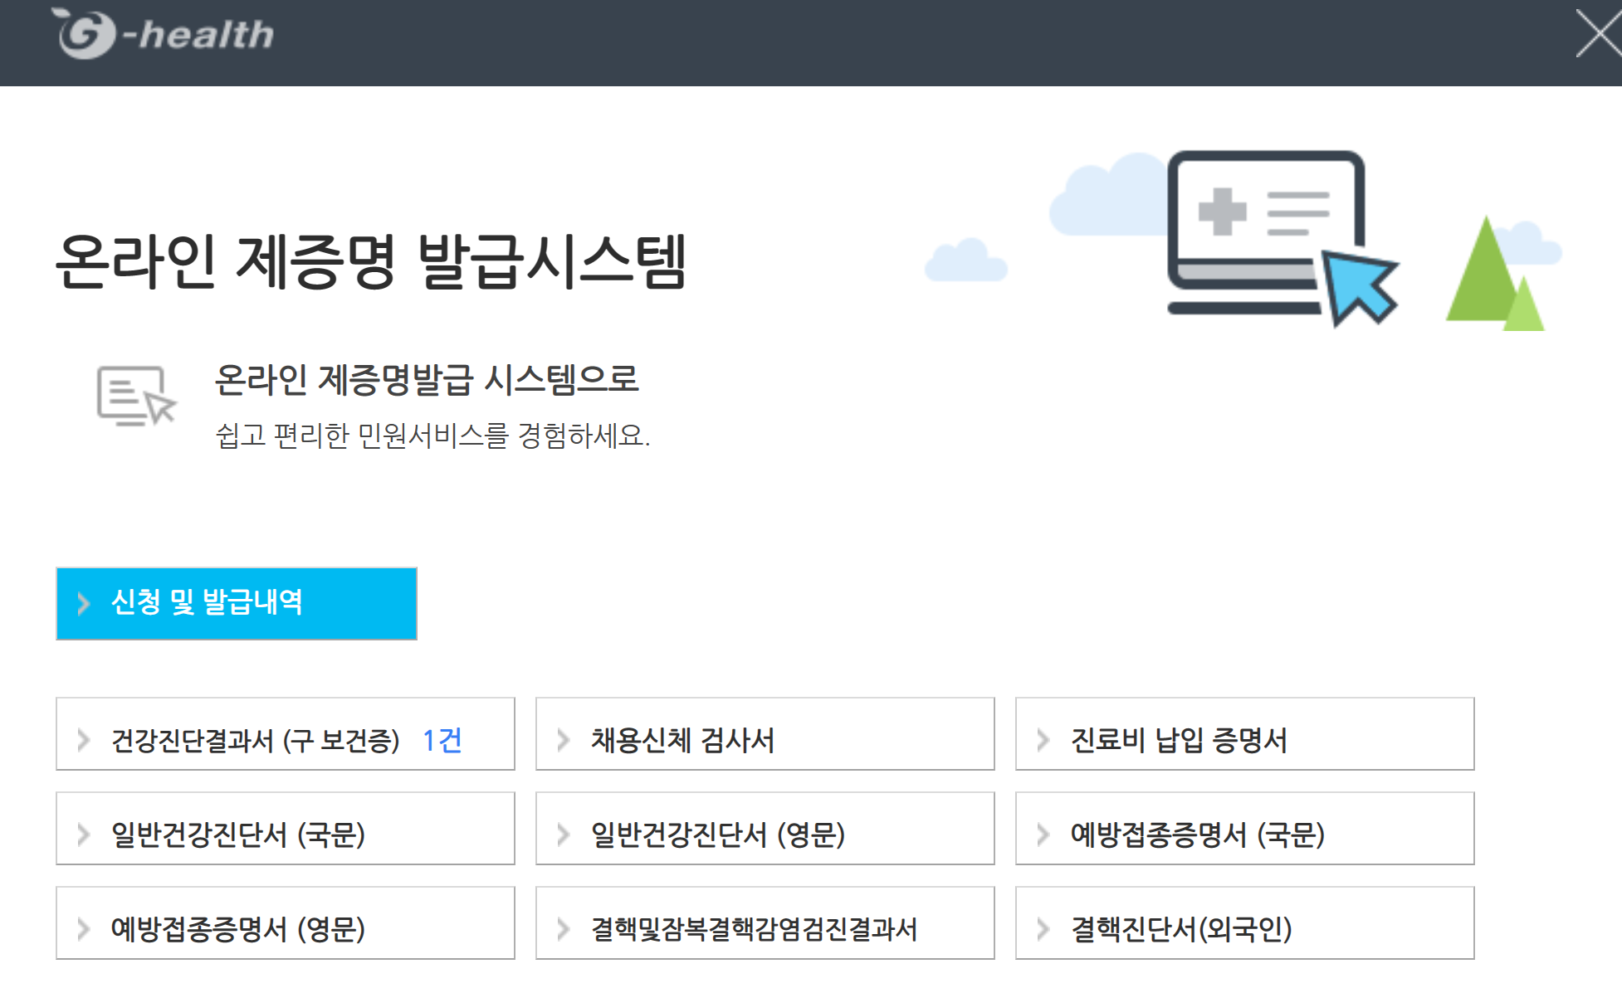Click the G-health logo
Image resolution: width=1622 pixels, height=988 pixels.
tap(163, 34)
